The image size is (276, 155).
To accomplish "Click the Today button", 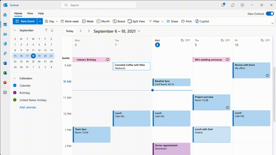I will tap(70, 31).
